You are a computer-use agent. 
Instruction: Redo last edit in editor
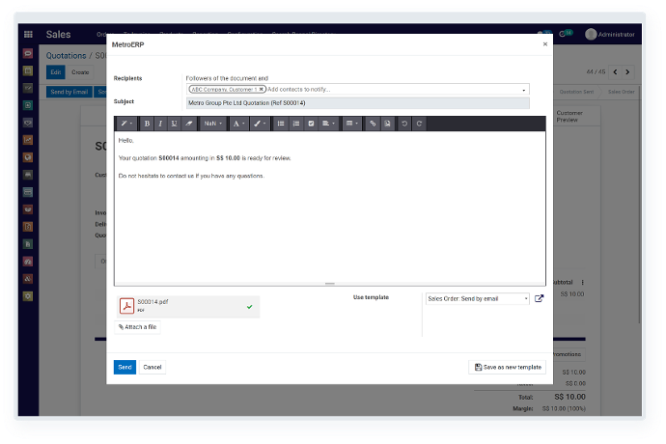click(x=419, y=124)
